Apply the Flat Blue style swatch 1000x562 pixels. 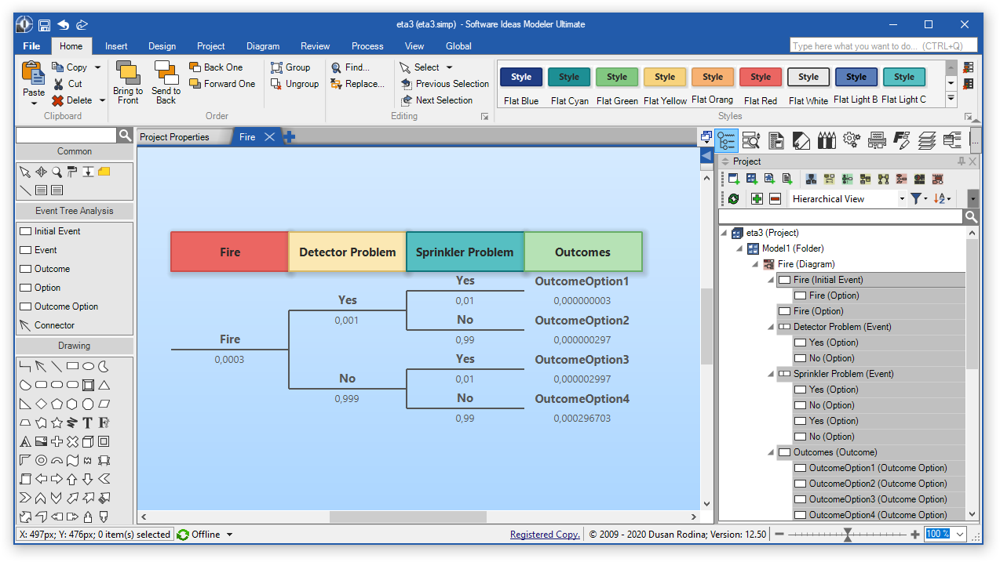(521, 78)
